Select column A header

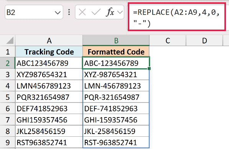(x=49, y=40)
